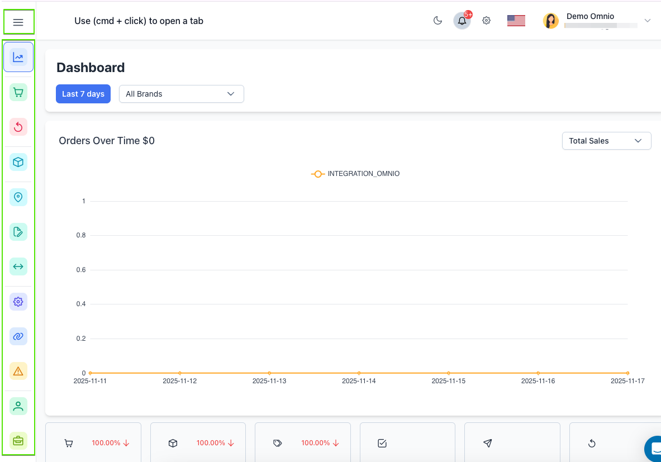This screenshot has height=462, width=661.
Task: Open the green shopping cart sidebar icon
Action: [x=18, y=92]
